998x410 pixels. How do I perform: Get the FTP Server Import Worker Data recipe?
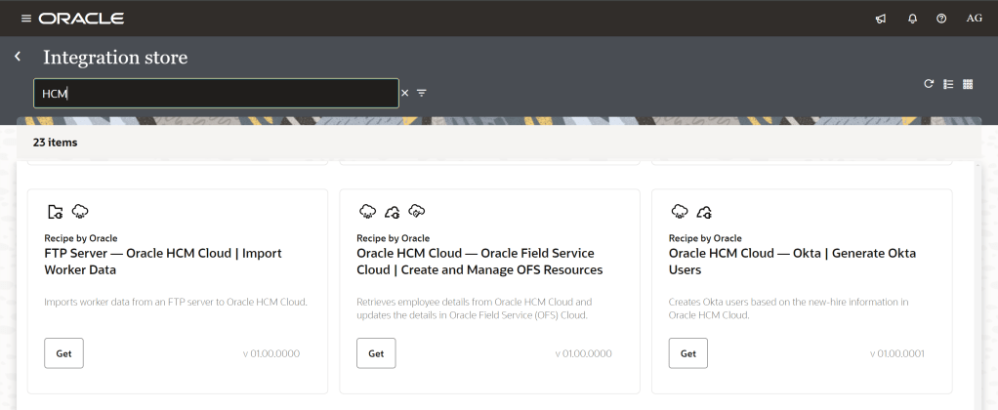[63, 353]
